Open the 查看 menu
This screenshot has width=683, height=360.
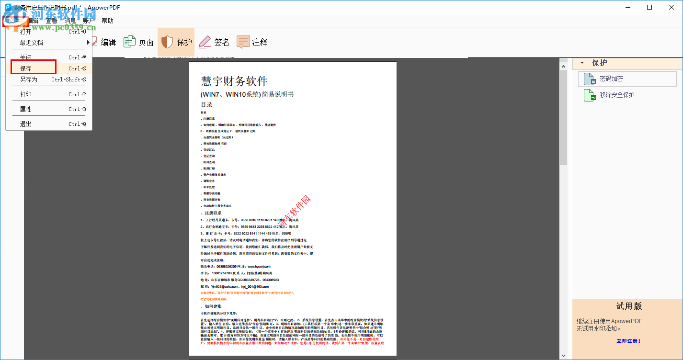pyautogui.click(x=50, y=20)
